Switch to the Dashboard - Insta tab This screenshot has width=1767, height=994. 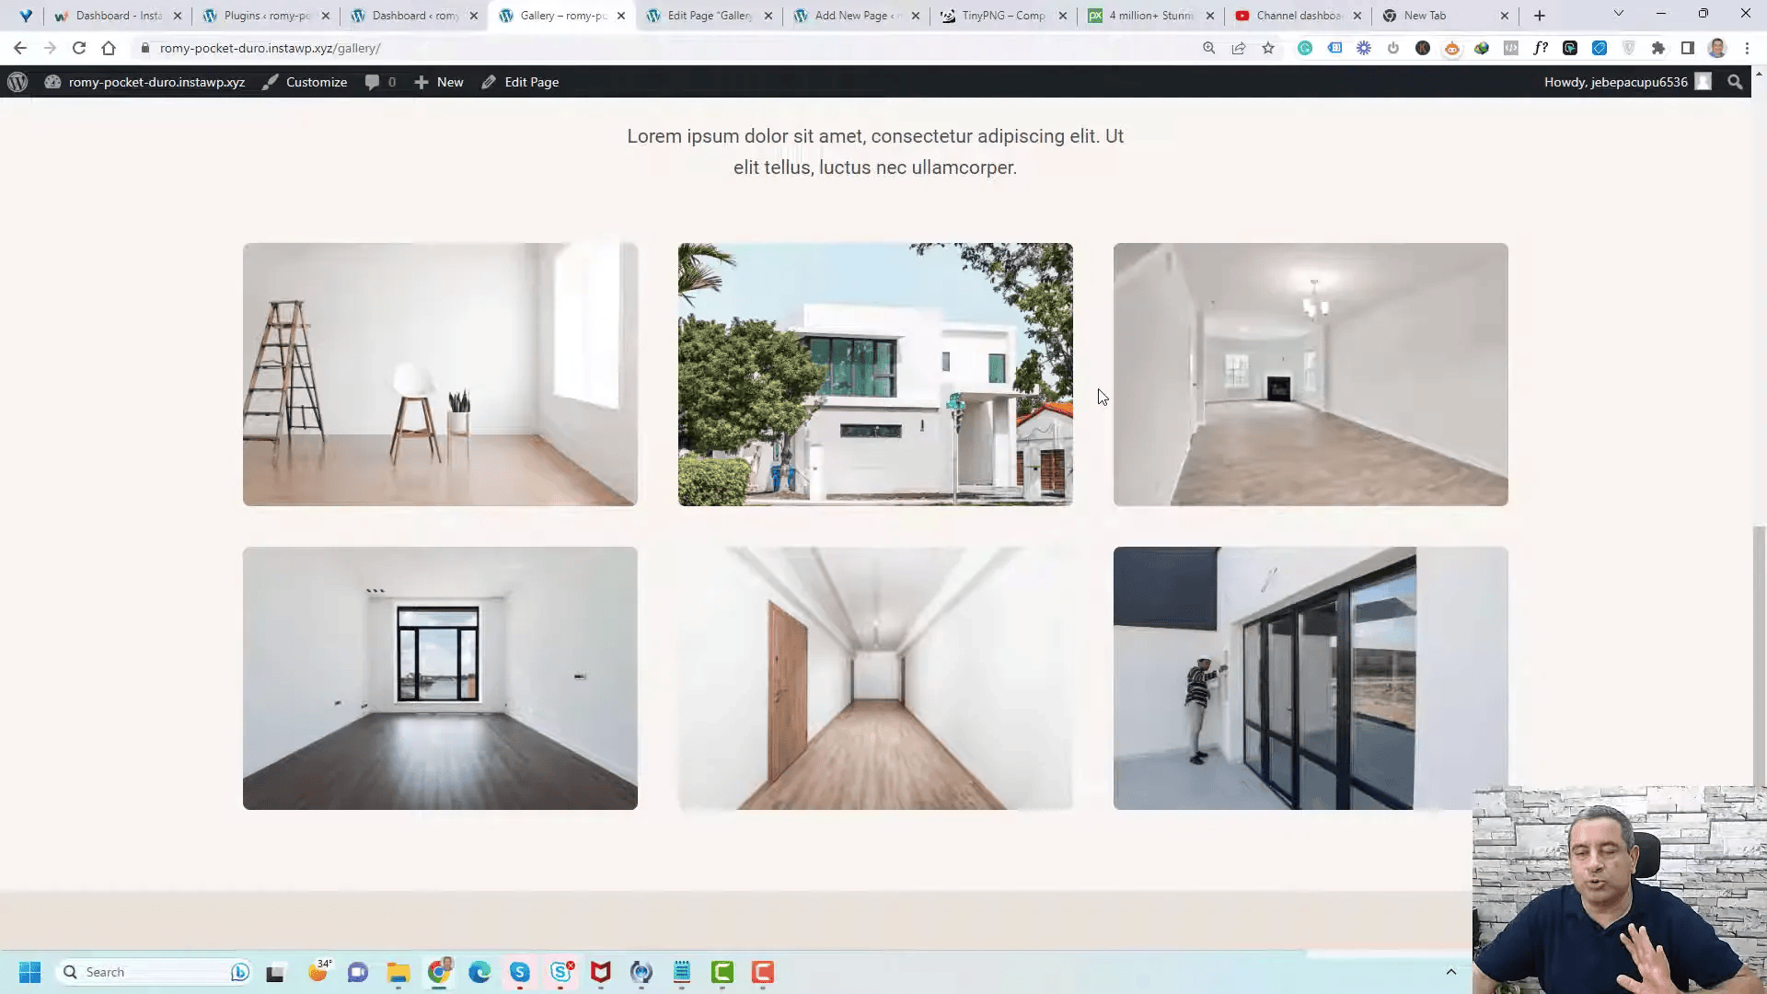[x=118, y=16]
